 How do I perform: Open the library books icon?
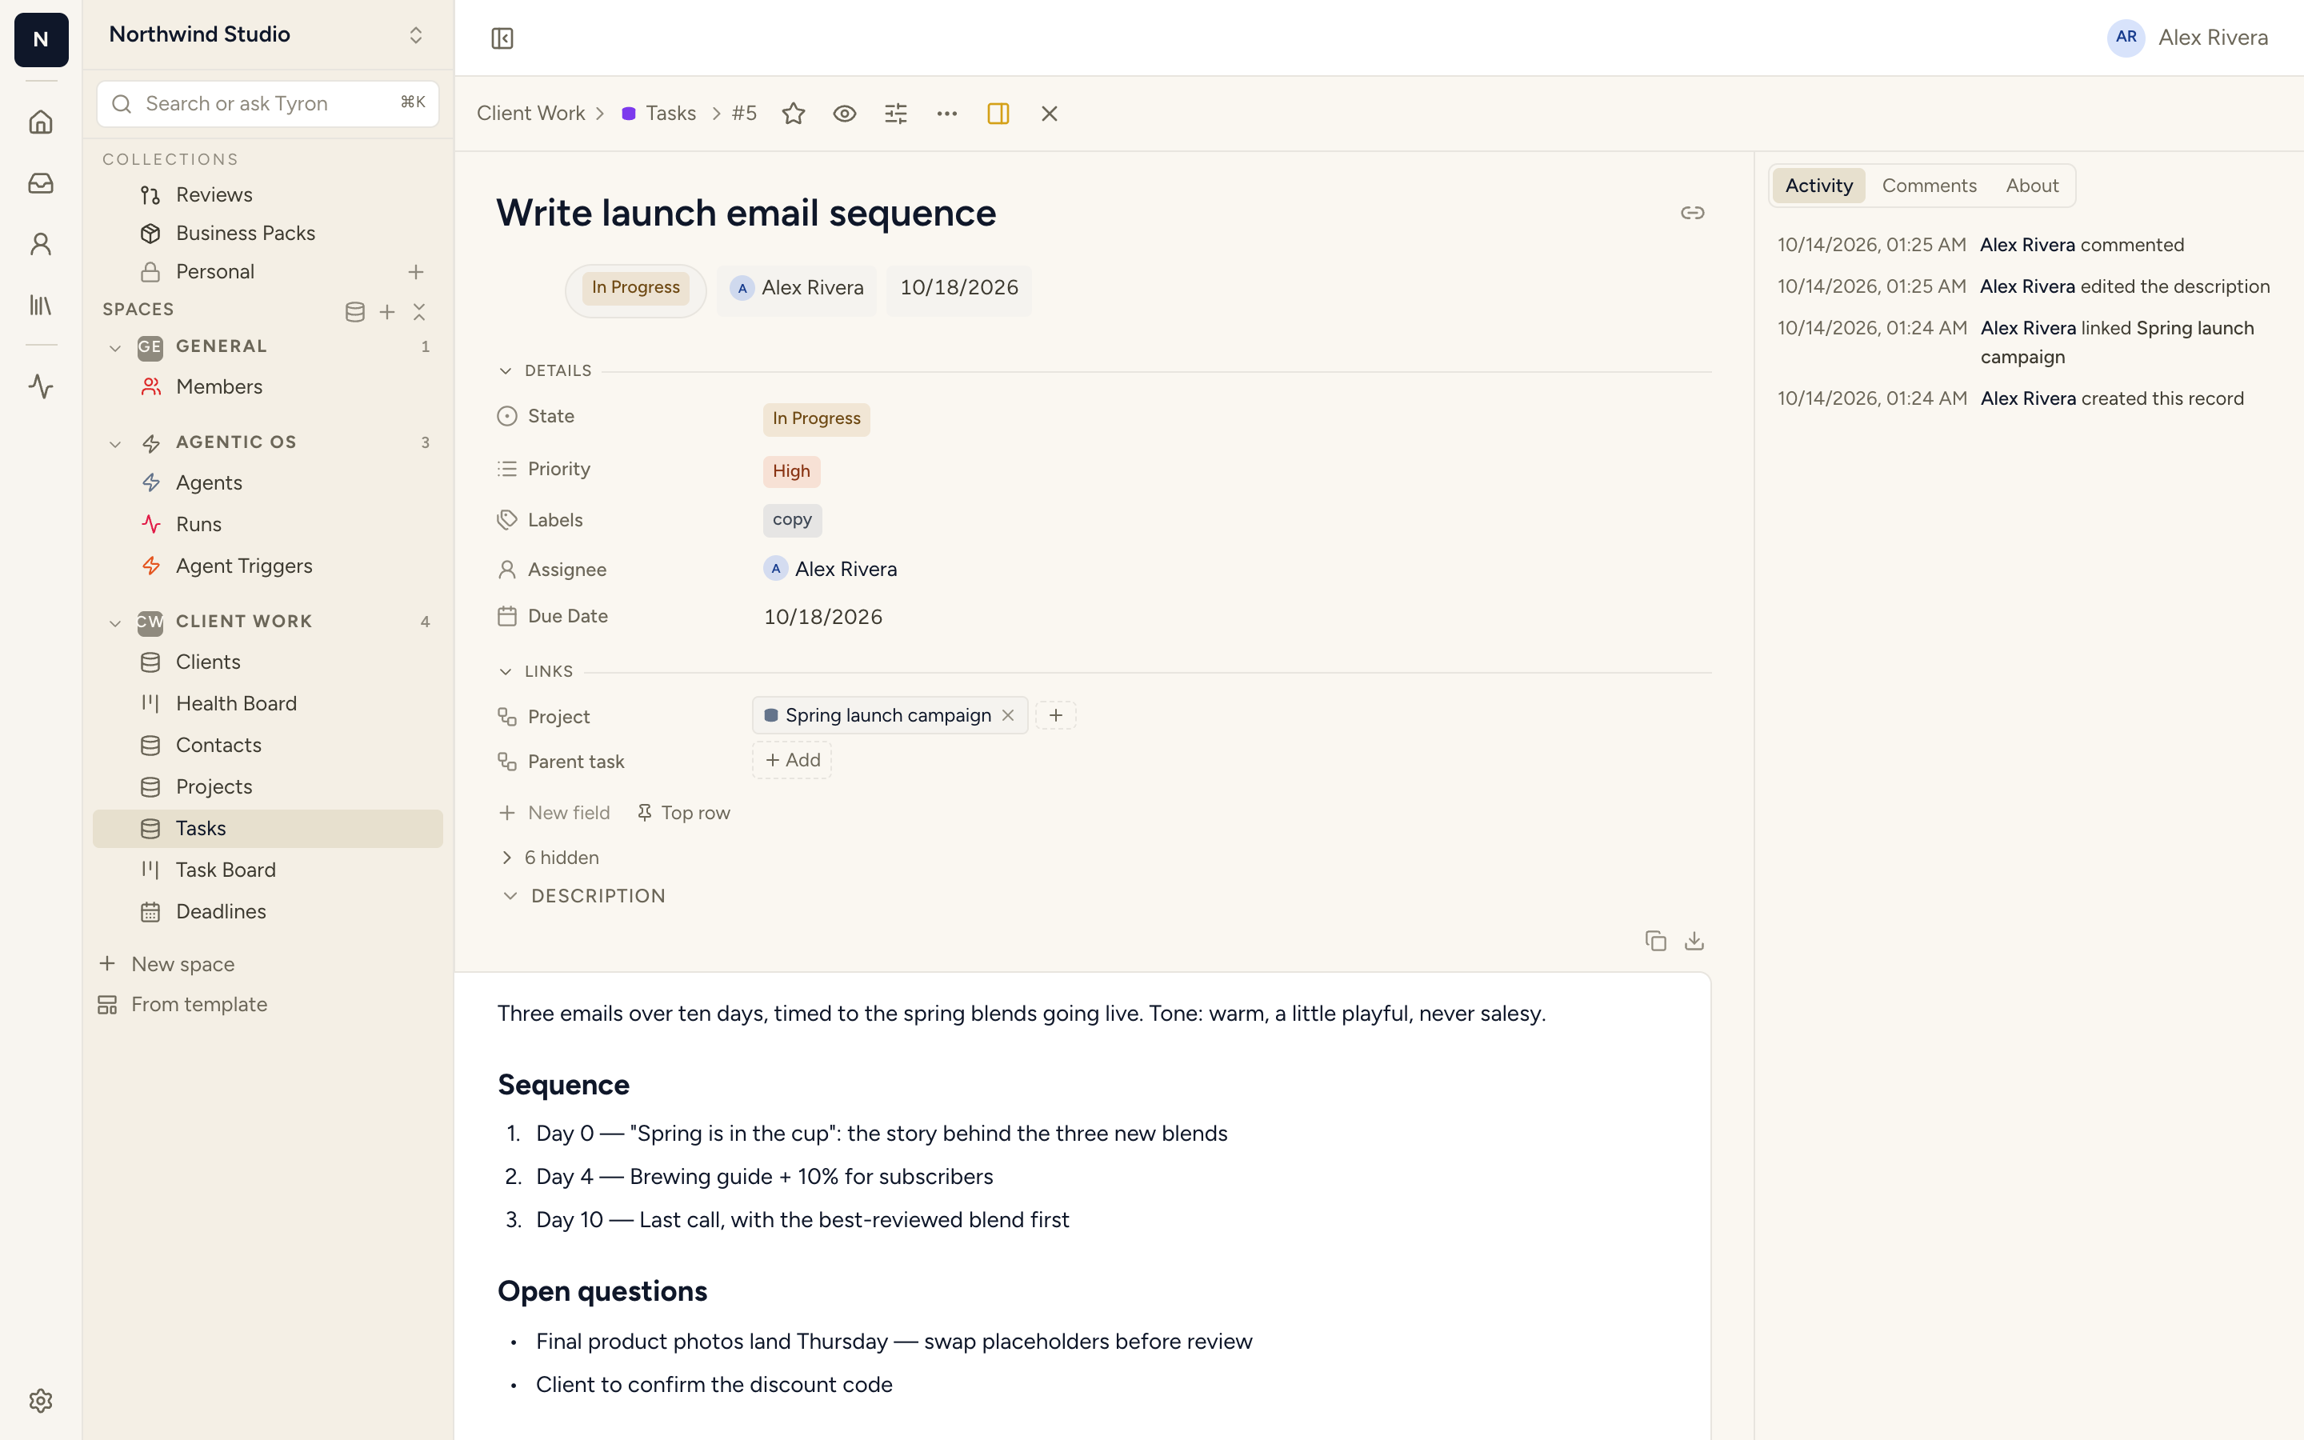(40, 305)
